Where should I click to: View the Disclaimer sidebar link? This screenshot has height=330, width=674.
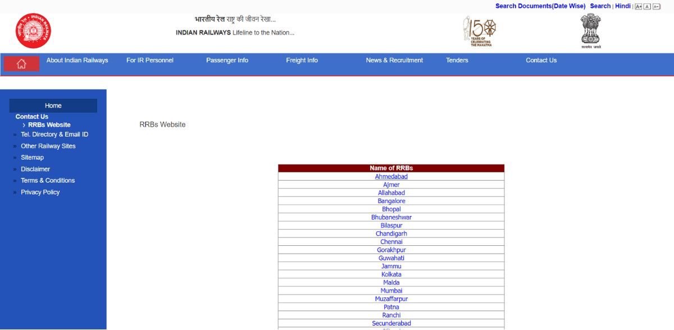tap(35, 169)
